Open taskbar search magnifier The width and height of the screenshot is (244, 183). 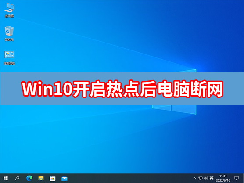click(17, 178)
